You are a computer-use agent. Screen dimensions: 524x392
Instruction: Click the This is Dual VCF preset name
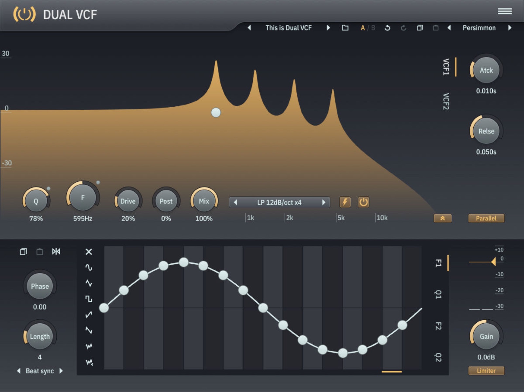[289, 28]
